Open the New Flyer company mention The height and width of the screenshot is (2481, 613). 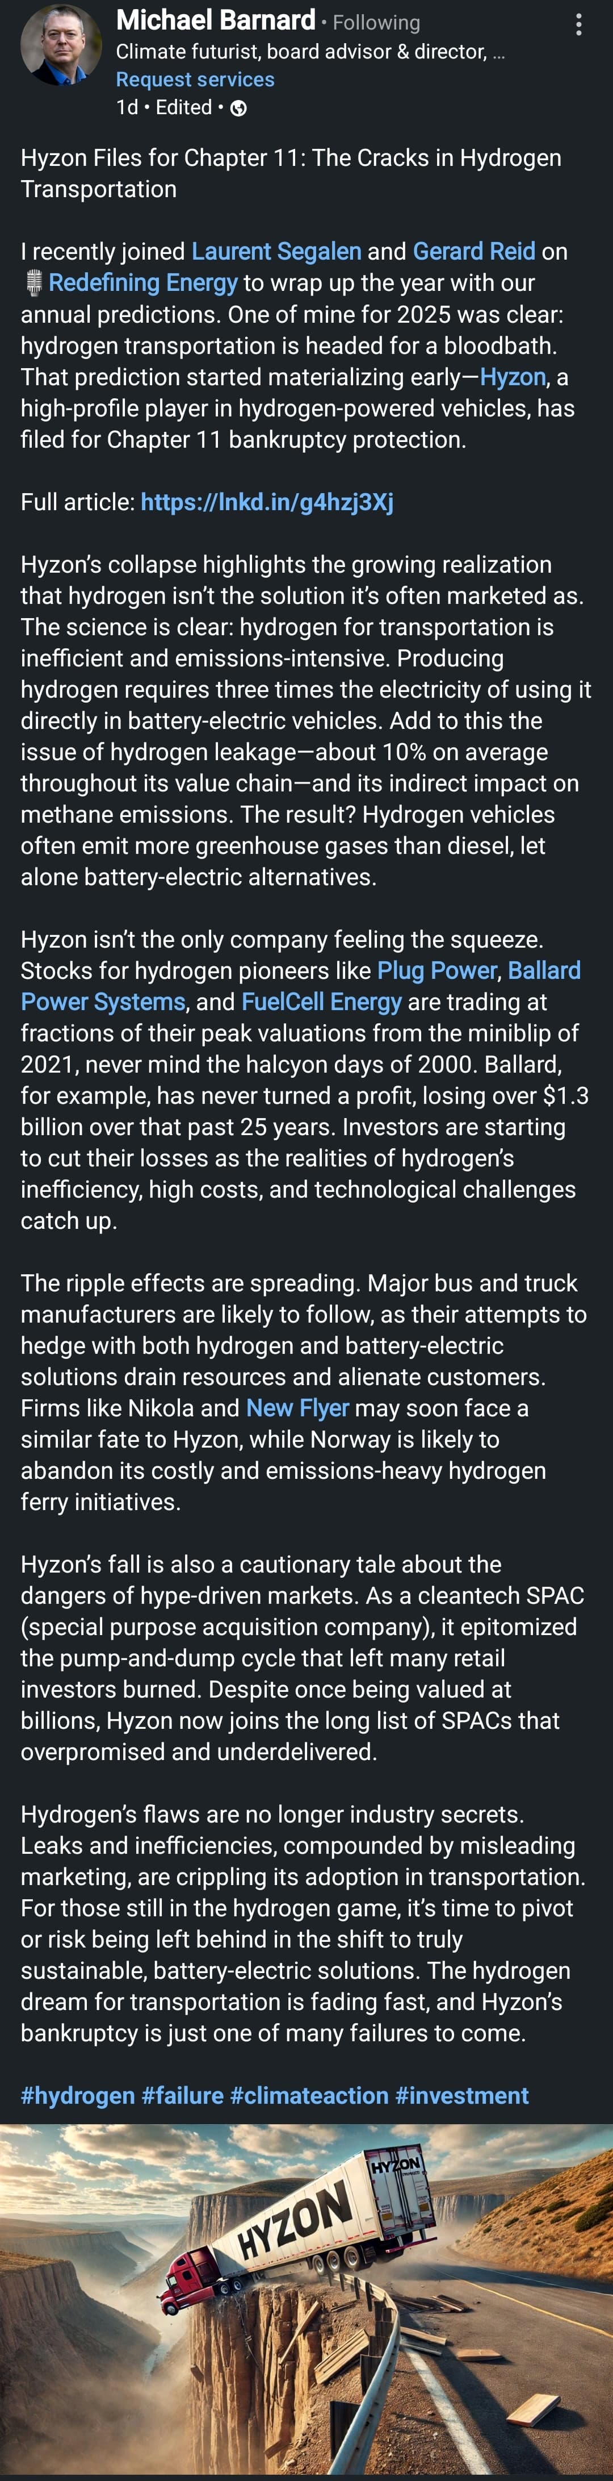click(297, 1408)
